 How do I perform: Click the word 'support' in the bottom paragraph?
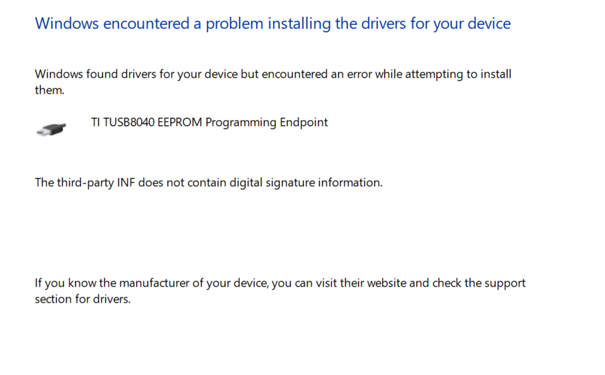coord(505,283)
